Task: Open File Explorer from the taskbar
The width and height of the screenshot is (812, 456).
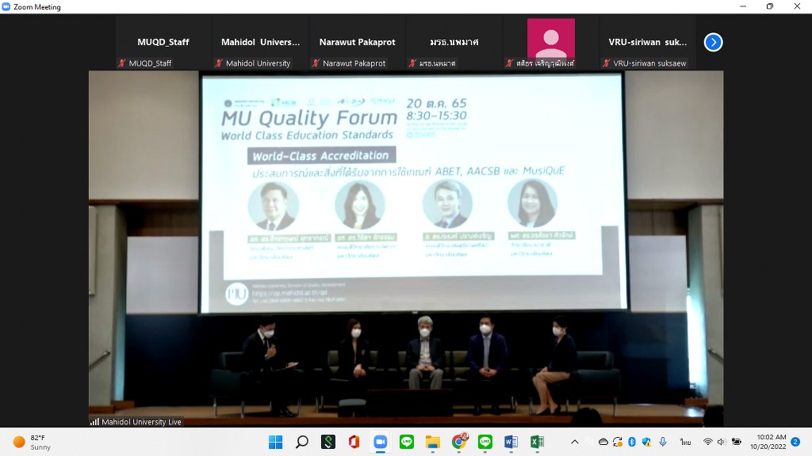Action: [x=433, y=442]
